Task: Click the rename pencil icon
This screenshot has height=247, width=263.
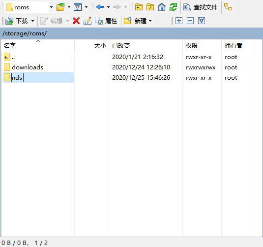Action: (x=88, y=21)
